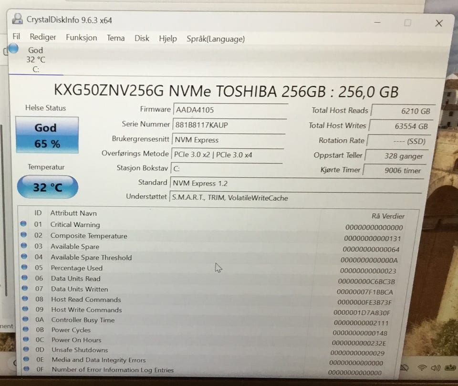Click status dot of Host Write Commands row
This screenshot has width=458, height=386.
pyautogui.click(x=25, y=309)
